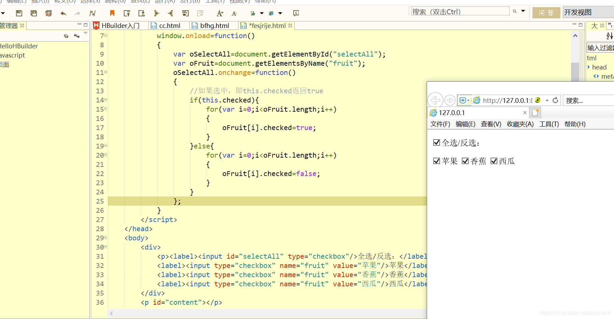The image size is (614, 319).
Task: Expand the head node in outline panel
Action: point(589,67)
